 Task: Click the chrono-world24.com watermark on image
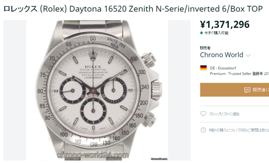coord(93,155)
